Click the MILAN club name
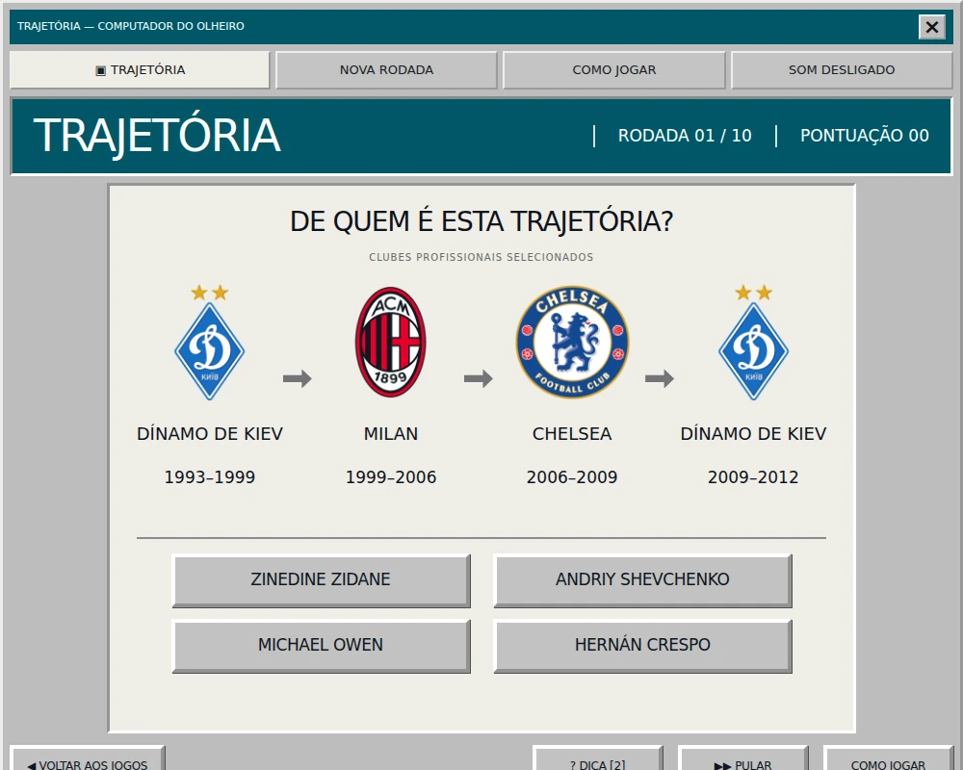Image resolution: width=963 pixels, height=770 pixels. pos(391,434)
